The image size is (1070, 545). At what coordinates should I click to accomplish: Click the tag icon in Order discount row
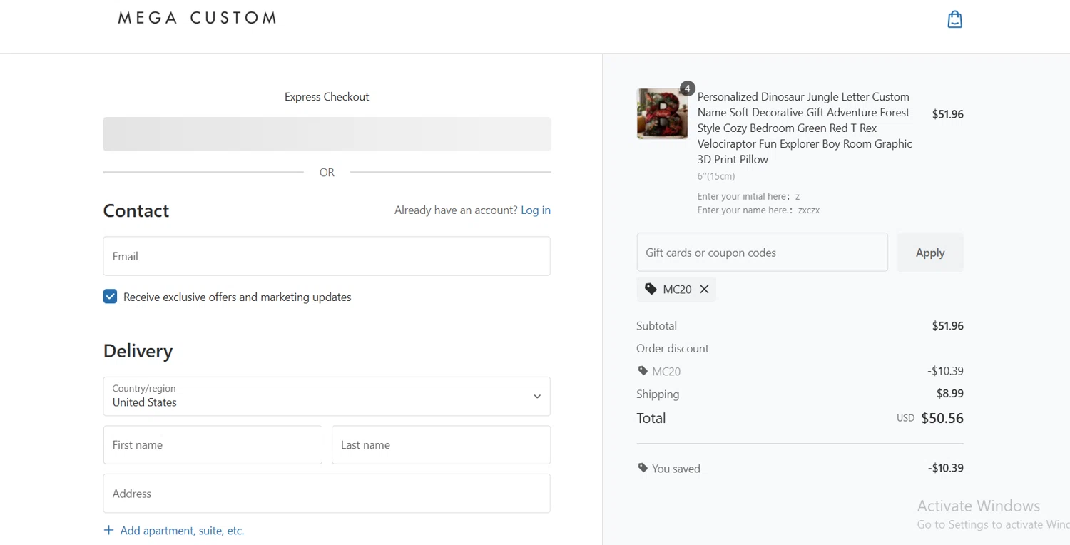643,371
